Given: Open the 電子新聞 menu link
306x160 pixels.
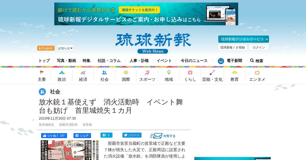Looking at the screenshot, I should click(x=234, y=61).
